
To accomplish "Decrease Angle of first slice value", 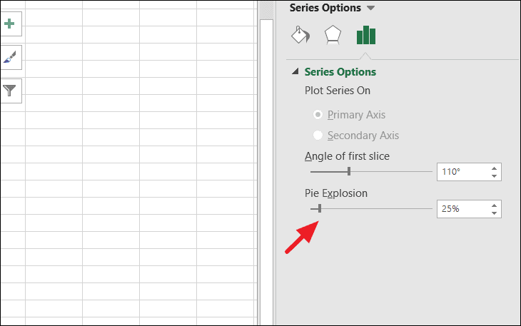I will [494, 175].
